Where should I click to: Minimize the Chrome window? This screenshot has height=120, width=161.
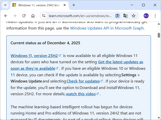(x=132, y=5)
